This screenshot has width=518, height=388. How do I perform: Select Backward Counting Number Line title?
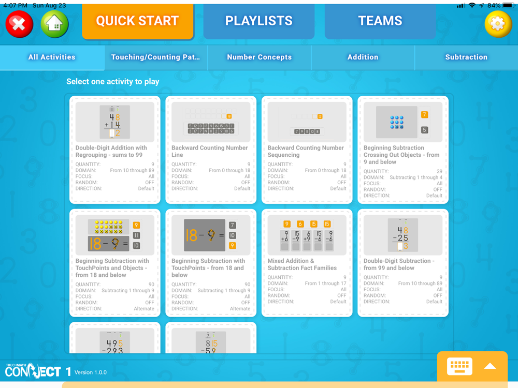pyautogui.click(x=209, y=152)
